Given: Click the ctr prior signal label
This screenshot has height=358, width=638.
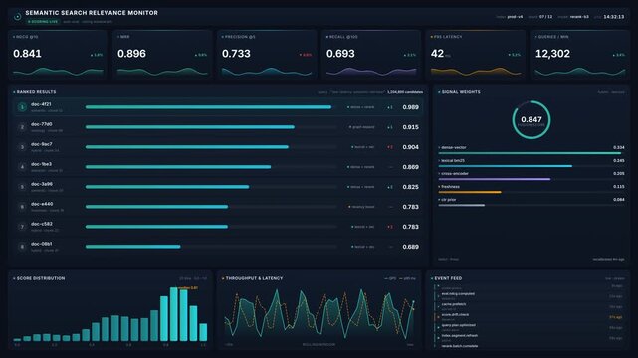Looking at the screenshot, I should coord(448,200).
